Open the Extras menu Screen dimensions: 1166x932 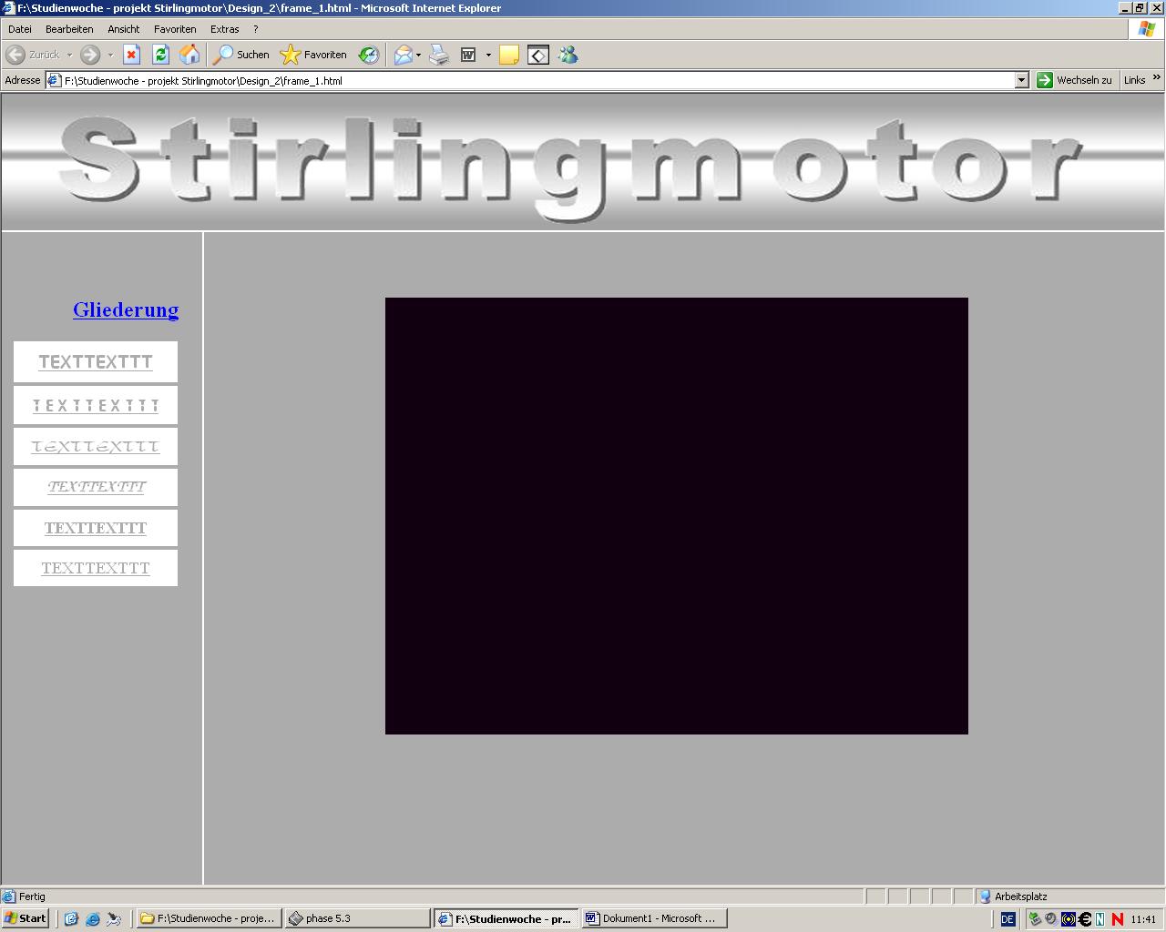(x=224, y=29)
